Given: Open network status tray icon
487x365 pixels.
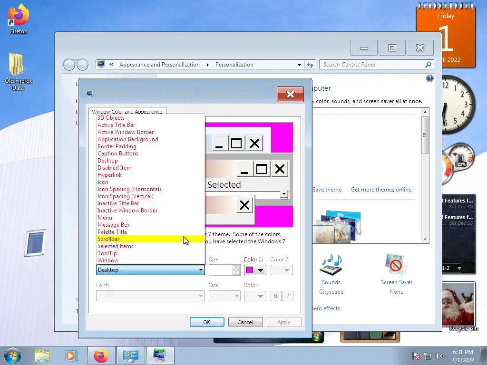Looking at the screenshot, I should click(x=428, y=356).
